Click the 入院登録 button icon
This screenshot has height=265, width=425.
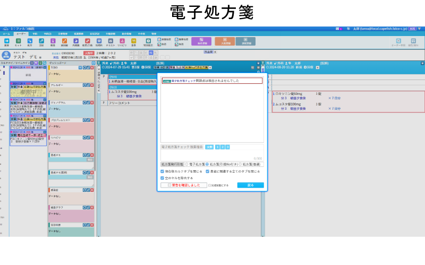(224, 41)
